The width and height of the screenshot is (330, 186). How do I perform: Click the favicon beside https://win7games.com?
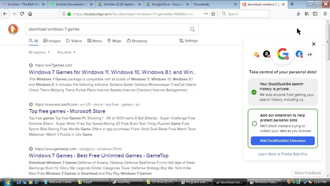(31, 65)
